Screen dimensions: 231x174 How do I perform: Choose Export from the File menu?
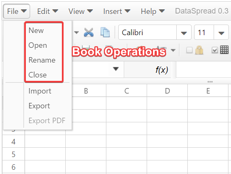pos(39,106)
